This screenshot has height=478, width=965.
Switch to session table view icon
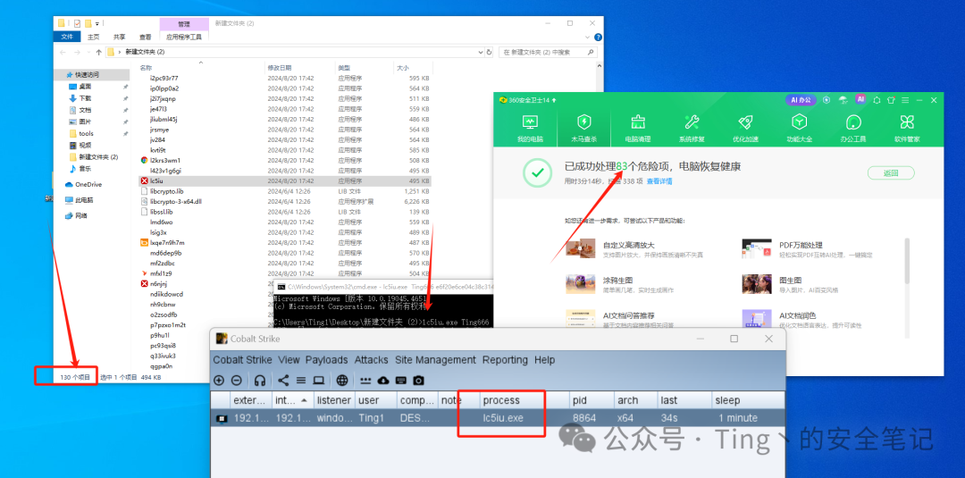[x=301, y=381]
